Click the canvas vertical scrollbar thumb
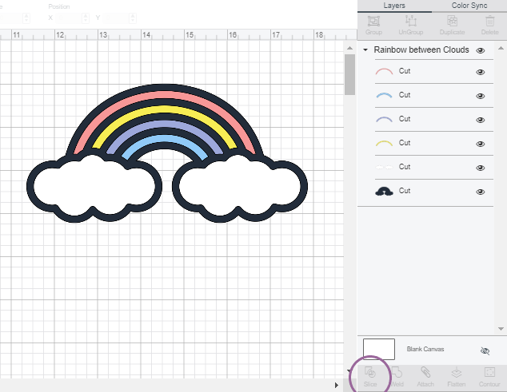Image resolution: width=507 pixels, height=392 pixels. pyautogui.click(x=349, y=74)
